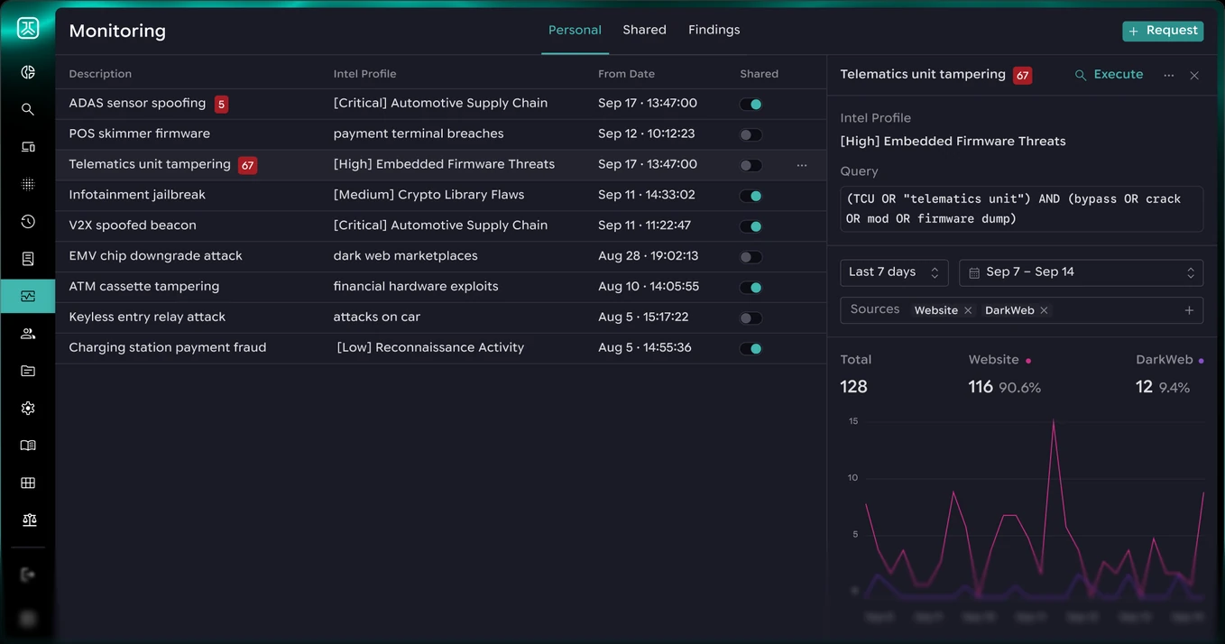Image resolution: width=1225 pixels, height=644 pixels.
Task: Sort by Intel Profile column header
Action: [364, 74]
